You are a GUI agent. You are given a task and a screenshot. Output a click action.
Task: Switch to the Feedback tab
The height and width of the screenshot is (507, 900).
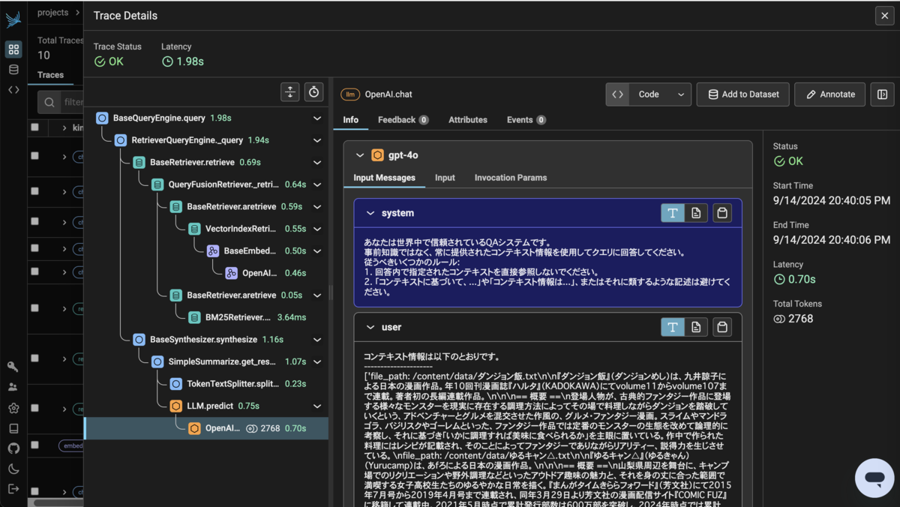click(403, 120)
